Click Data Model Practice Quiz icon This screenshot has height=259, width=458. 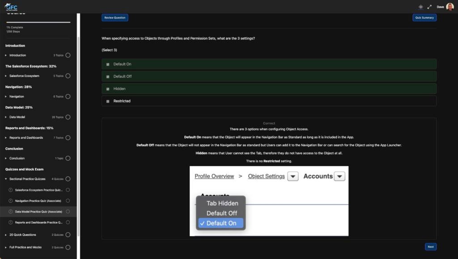pos(11,212)
